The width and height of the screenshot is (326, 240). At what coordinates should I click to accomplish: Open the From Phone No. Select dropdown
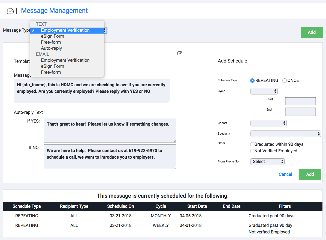point(267,162)
